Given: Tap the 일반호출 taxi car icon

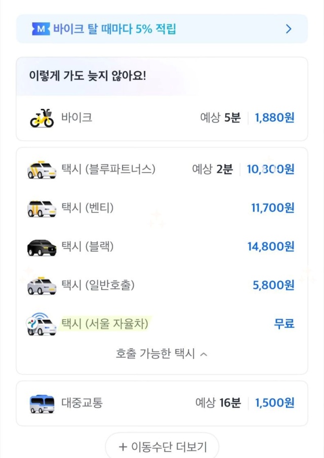Looking at the screenshot, I should (x=42, y=285).
